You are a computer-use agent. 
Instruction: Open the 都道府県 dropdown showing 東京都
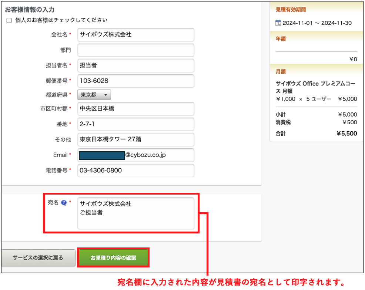coord(94,95)
